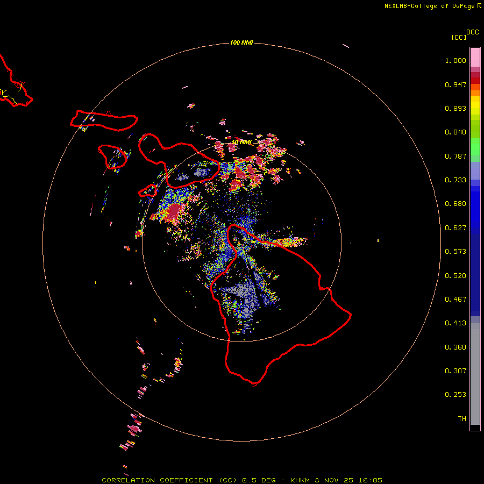This screenshot has height=484, width=484.
Task: Click the bright green colorbar segment
Action: click(x=475, y=147)
